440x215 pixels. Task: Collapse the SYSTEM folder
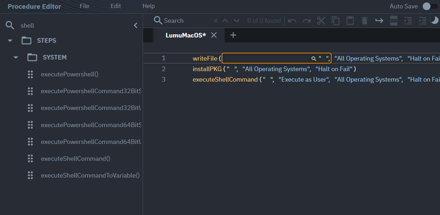[x=16, y=57]
